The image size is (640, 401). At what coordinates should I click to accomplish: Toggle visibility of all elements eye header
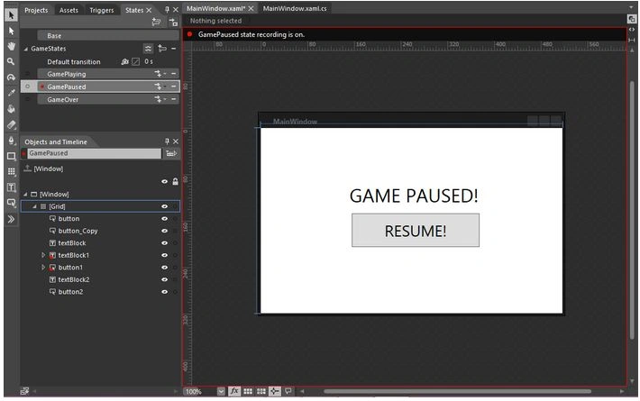[164, 181]
